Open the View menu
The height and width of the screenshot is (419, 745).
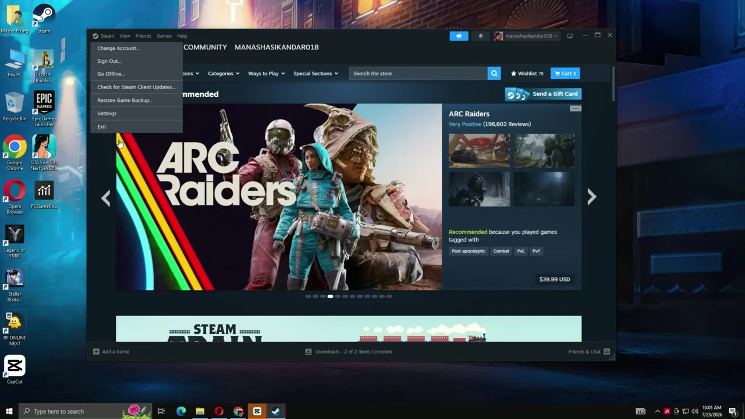[x=125, y=36]
